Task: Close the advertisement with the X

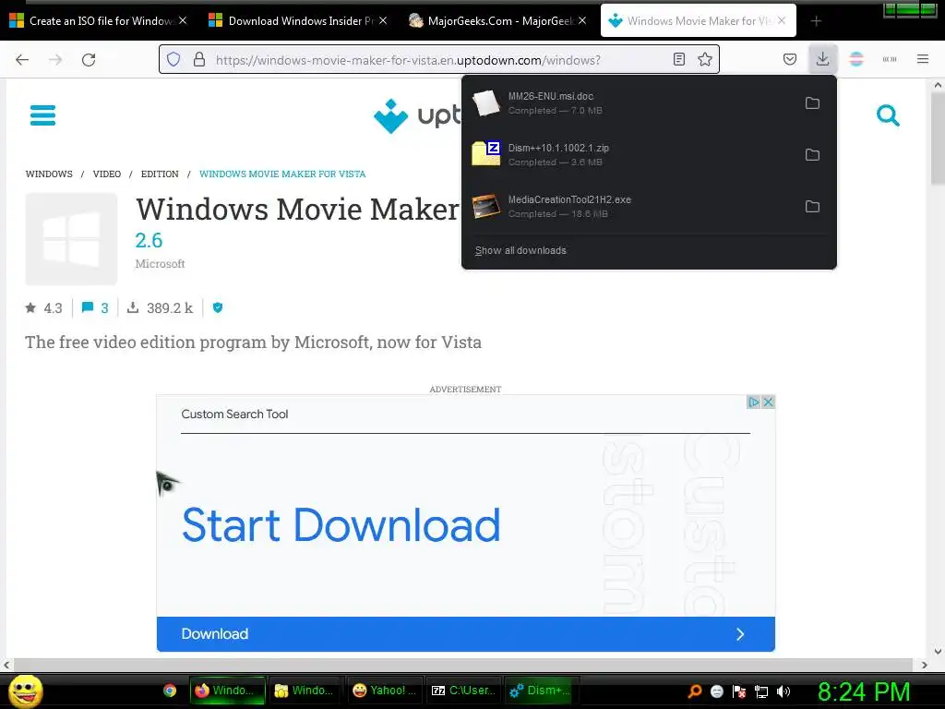Action: point(768,403)
